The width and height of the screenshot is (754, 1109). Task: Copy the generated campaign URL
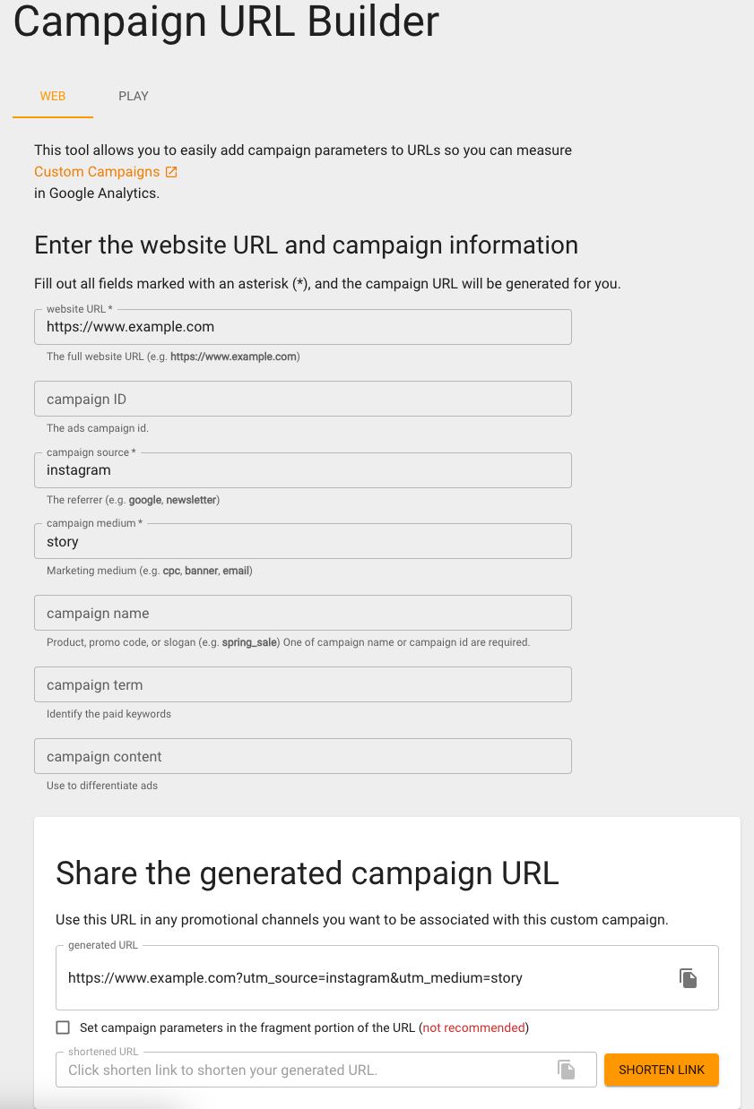tap(688, 978)
